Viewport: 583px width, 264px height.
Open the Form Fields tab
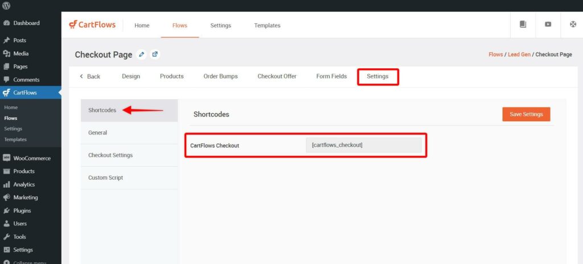point(331,76)
